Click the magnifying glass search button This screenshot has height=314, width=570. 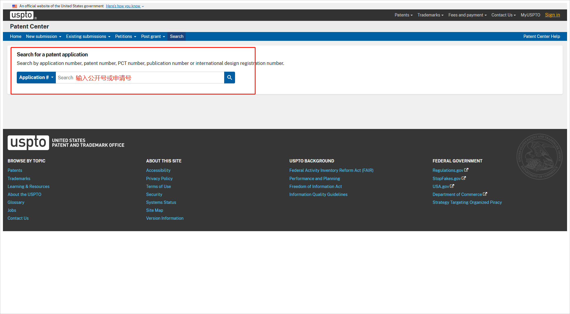click(229, 78)
